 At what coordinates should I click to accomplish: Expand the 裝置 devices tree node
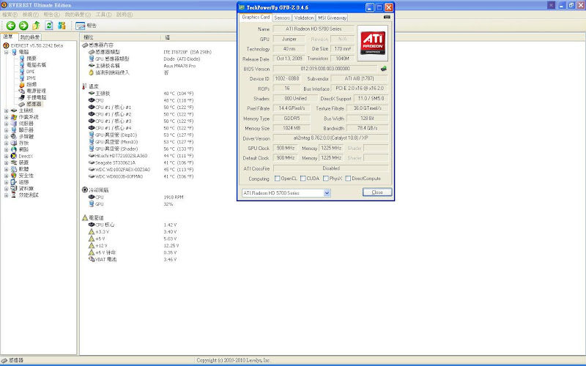click(7, 163)
